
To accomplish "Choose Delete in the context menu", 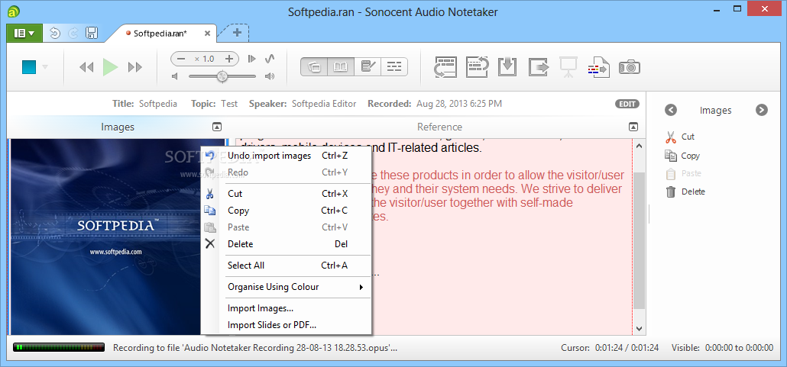I will pyautogui.click(x=286, y=244).
